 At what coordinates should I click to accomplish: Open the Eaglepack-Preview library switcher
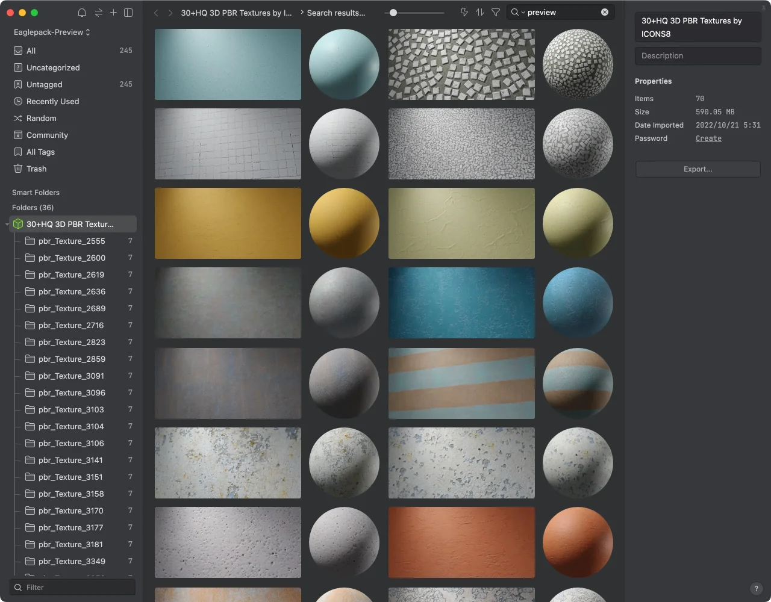[x=52, y=32]
